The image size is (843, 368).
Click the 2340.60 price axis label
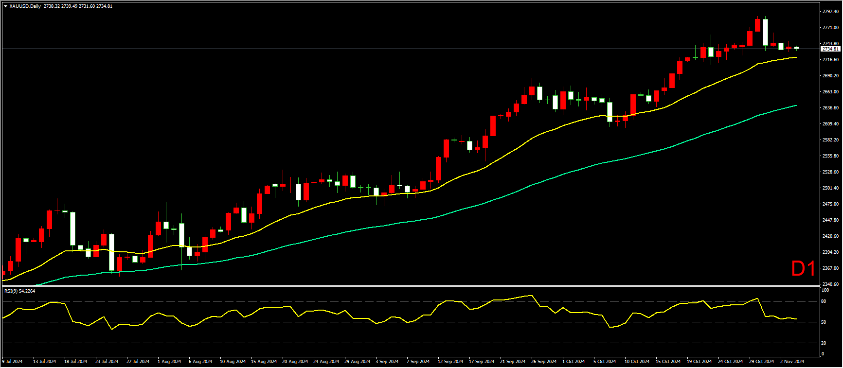830,284
